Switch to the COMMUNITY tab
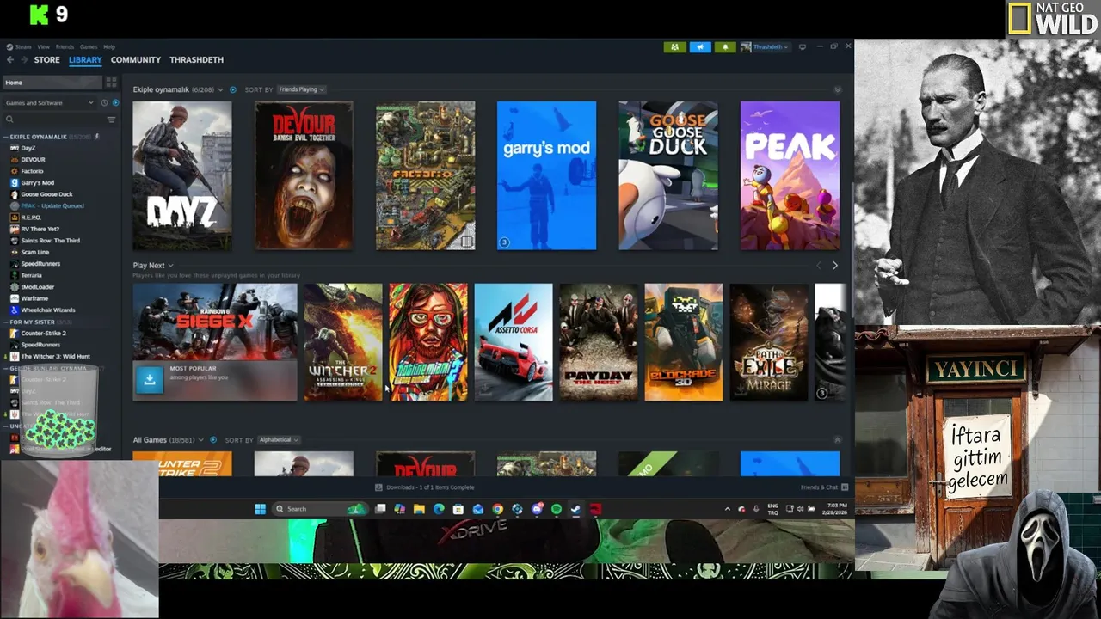 point(135,60)
